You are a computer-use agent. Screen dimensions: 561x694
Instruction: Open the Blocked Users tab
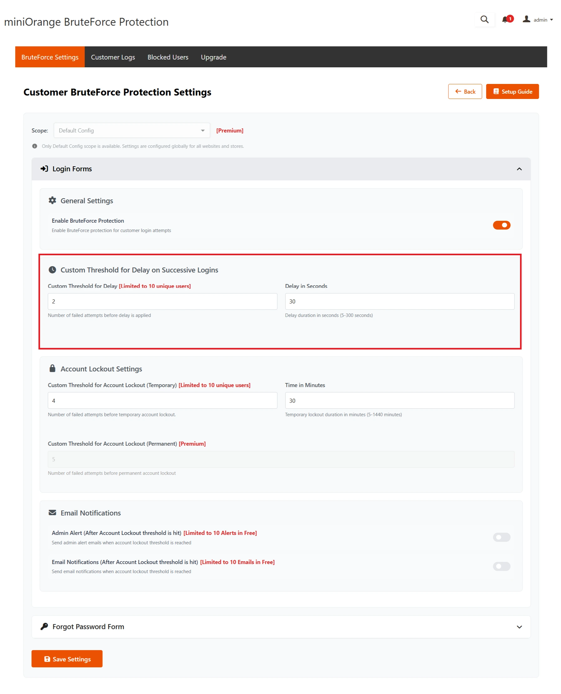click(x=168, y=57)
